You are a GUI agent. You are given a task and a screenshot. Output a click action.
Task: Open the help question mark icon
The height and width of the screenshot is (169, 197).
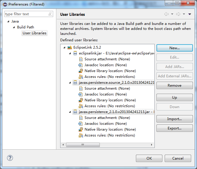click(10, 158)
